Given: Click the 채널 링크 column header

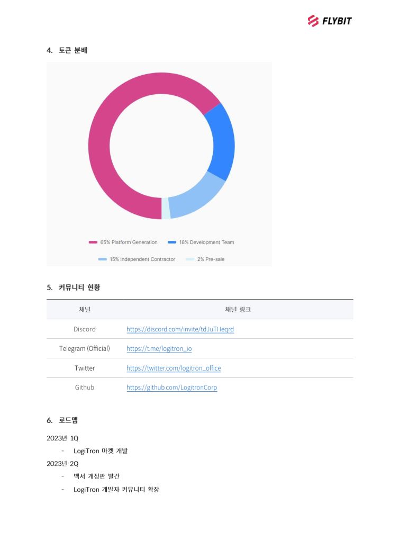Looking at the screenshot, I should coord(238,310).
